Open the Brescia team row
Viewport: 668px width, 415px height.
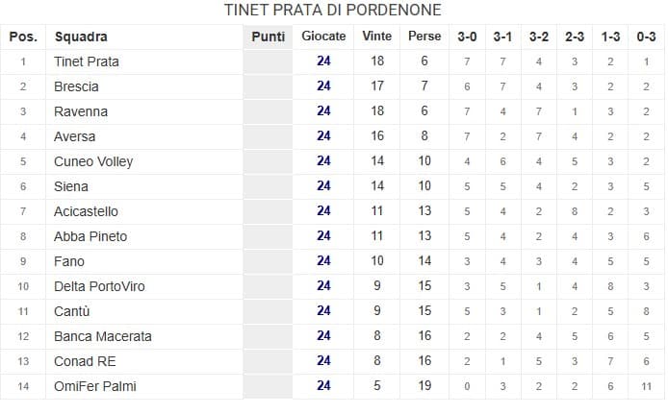76,86
